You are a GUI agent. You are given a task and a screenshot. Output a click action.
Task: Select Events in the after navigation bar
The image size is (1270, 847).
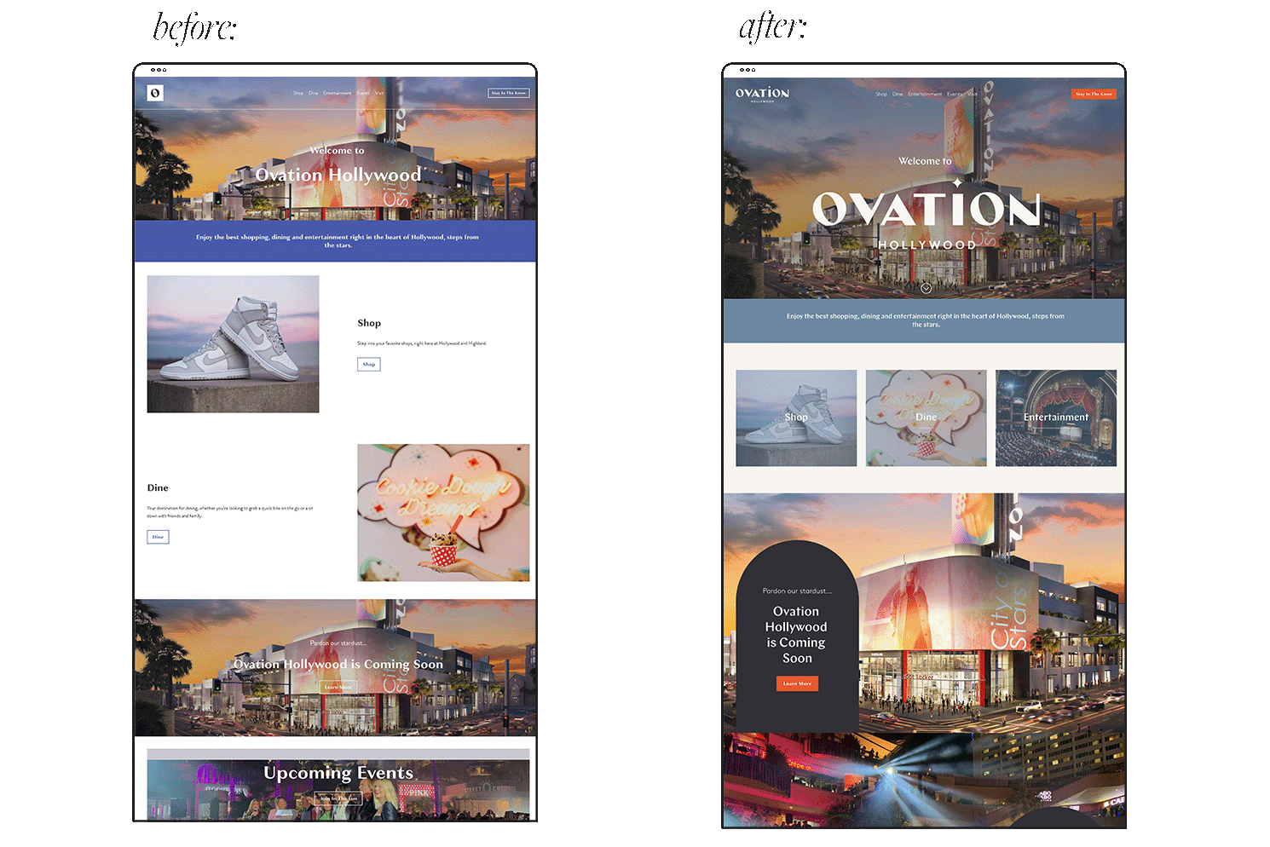click(955, 94)
